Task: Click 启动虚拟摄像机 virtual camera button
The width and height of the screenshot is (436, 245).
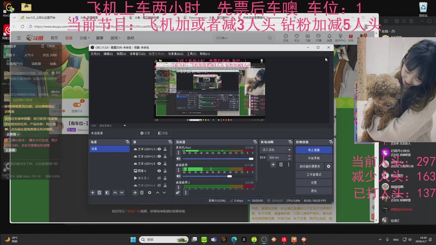Action: (310, 166)
